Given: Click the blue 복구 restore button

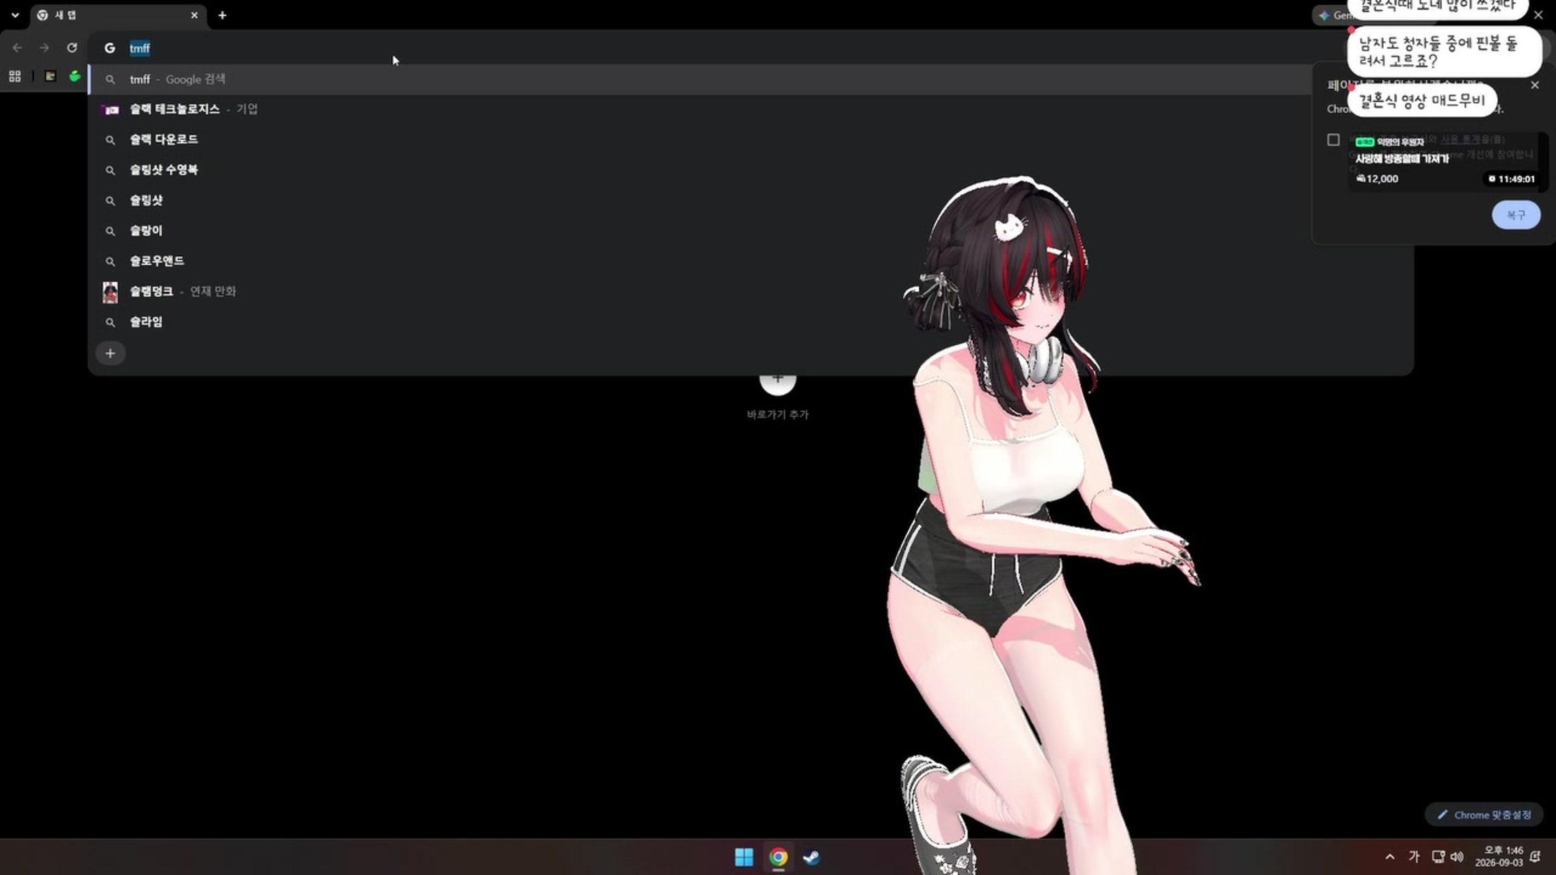Looking at the screenshot, I should (1516, 215).
